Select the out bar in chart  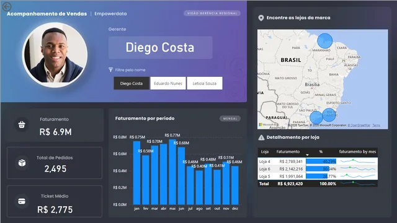217,187
